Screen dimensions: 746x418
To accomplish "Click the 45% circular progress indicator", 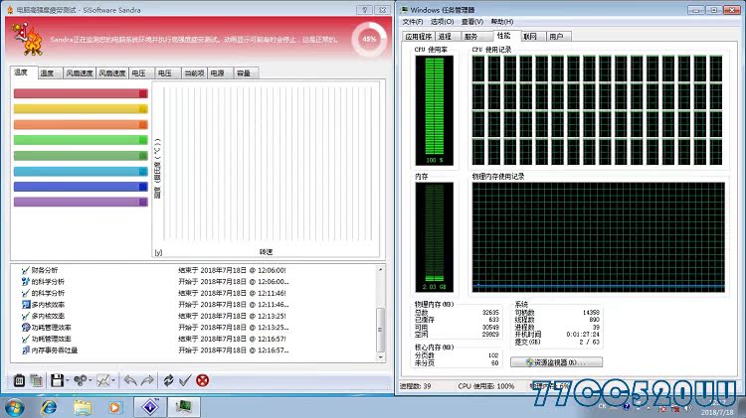I will click(369, 39).
